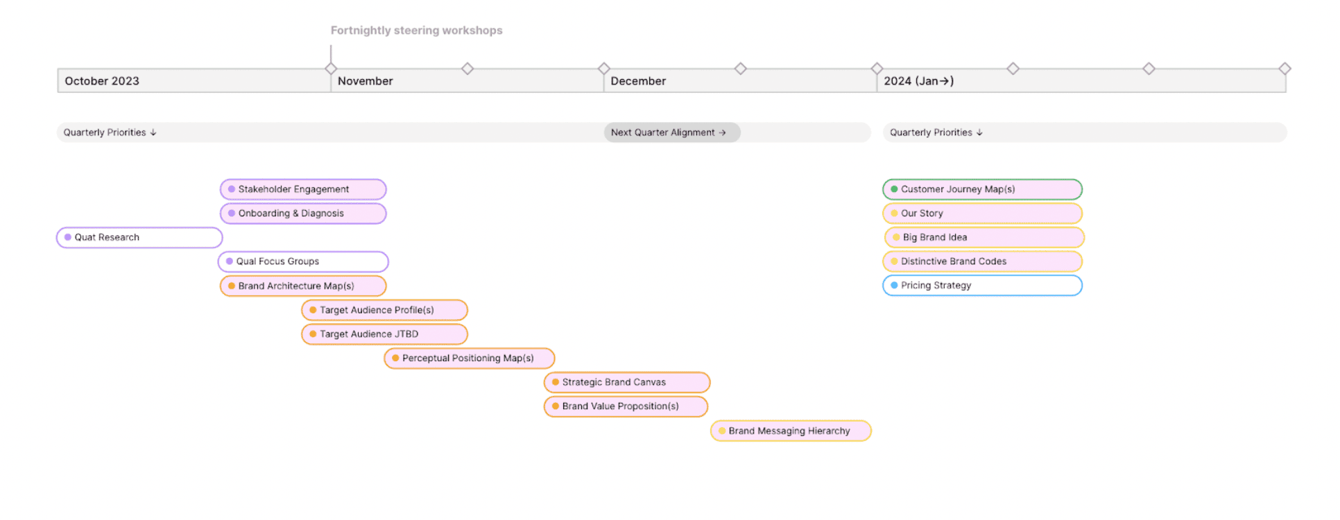
Task: Select the Target Audience JTBD bar
Action: [x=384, y=334]
